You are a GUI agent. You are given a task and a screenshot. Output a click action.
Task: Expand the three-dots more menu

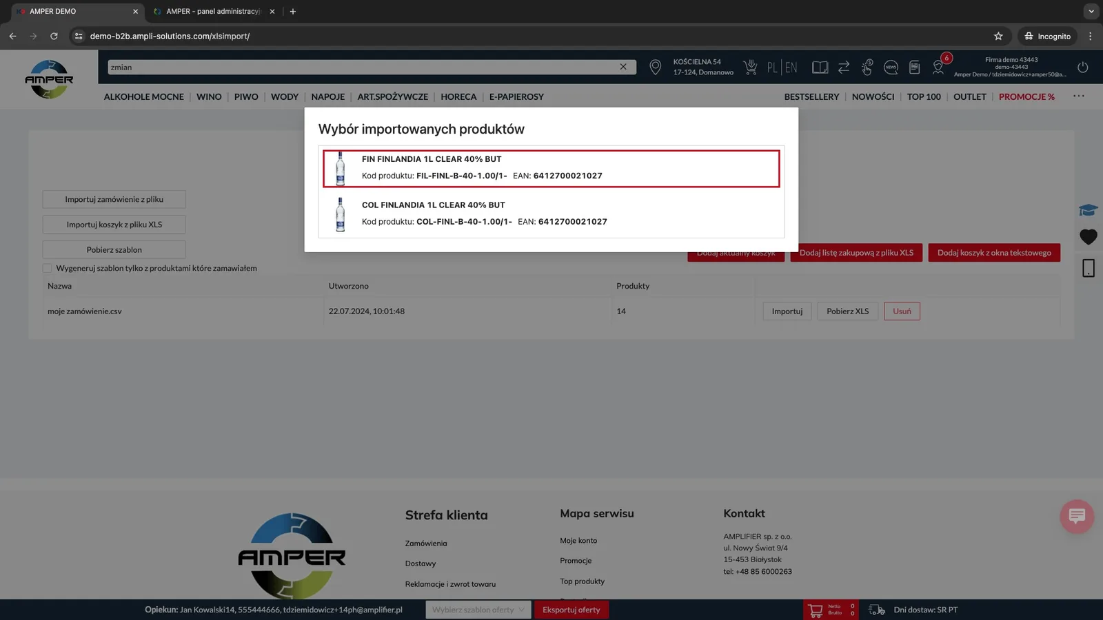point(1079,96)
